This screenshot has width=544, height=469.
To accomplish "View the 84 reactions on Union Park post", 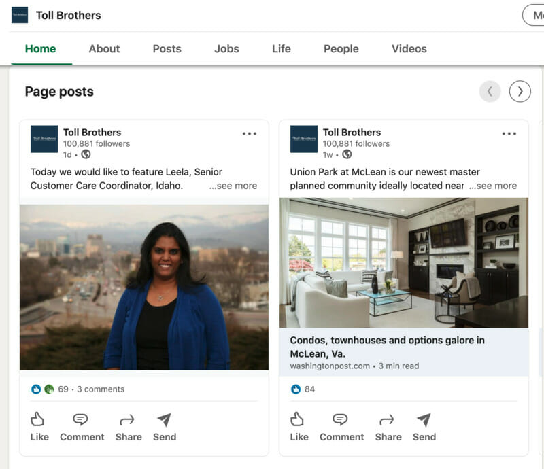I will (310, 389).
